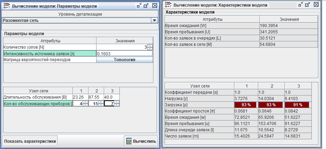The height and width of the screenshot is (149, 326).
Task: Close the Параметры модели window
Action: tap(155, 6)
